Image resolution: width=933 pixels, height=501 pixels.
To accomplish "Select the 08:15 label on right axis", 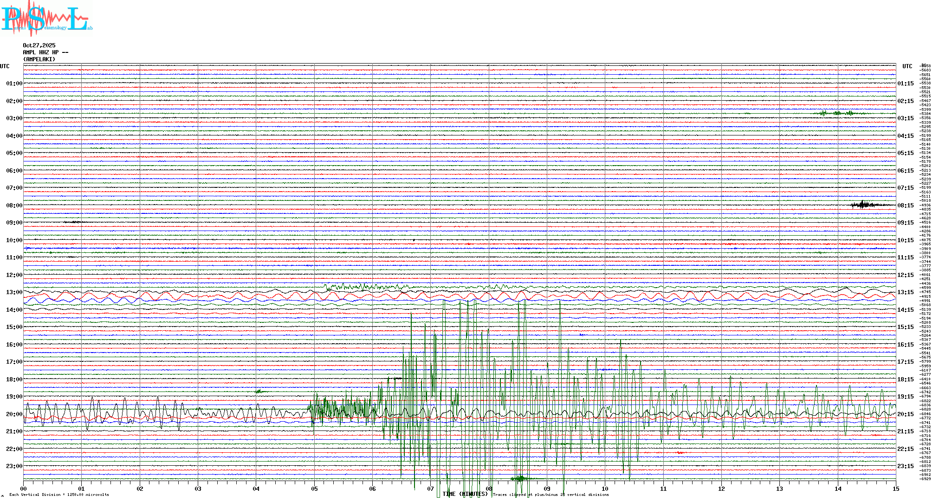I will click(x=905, y=206).
